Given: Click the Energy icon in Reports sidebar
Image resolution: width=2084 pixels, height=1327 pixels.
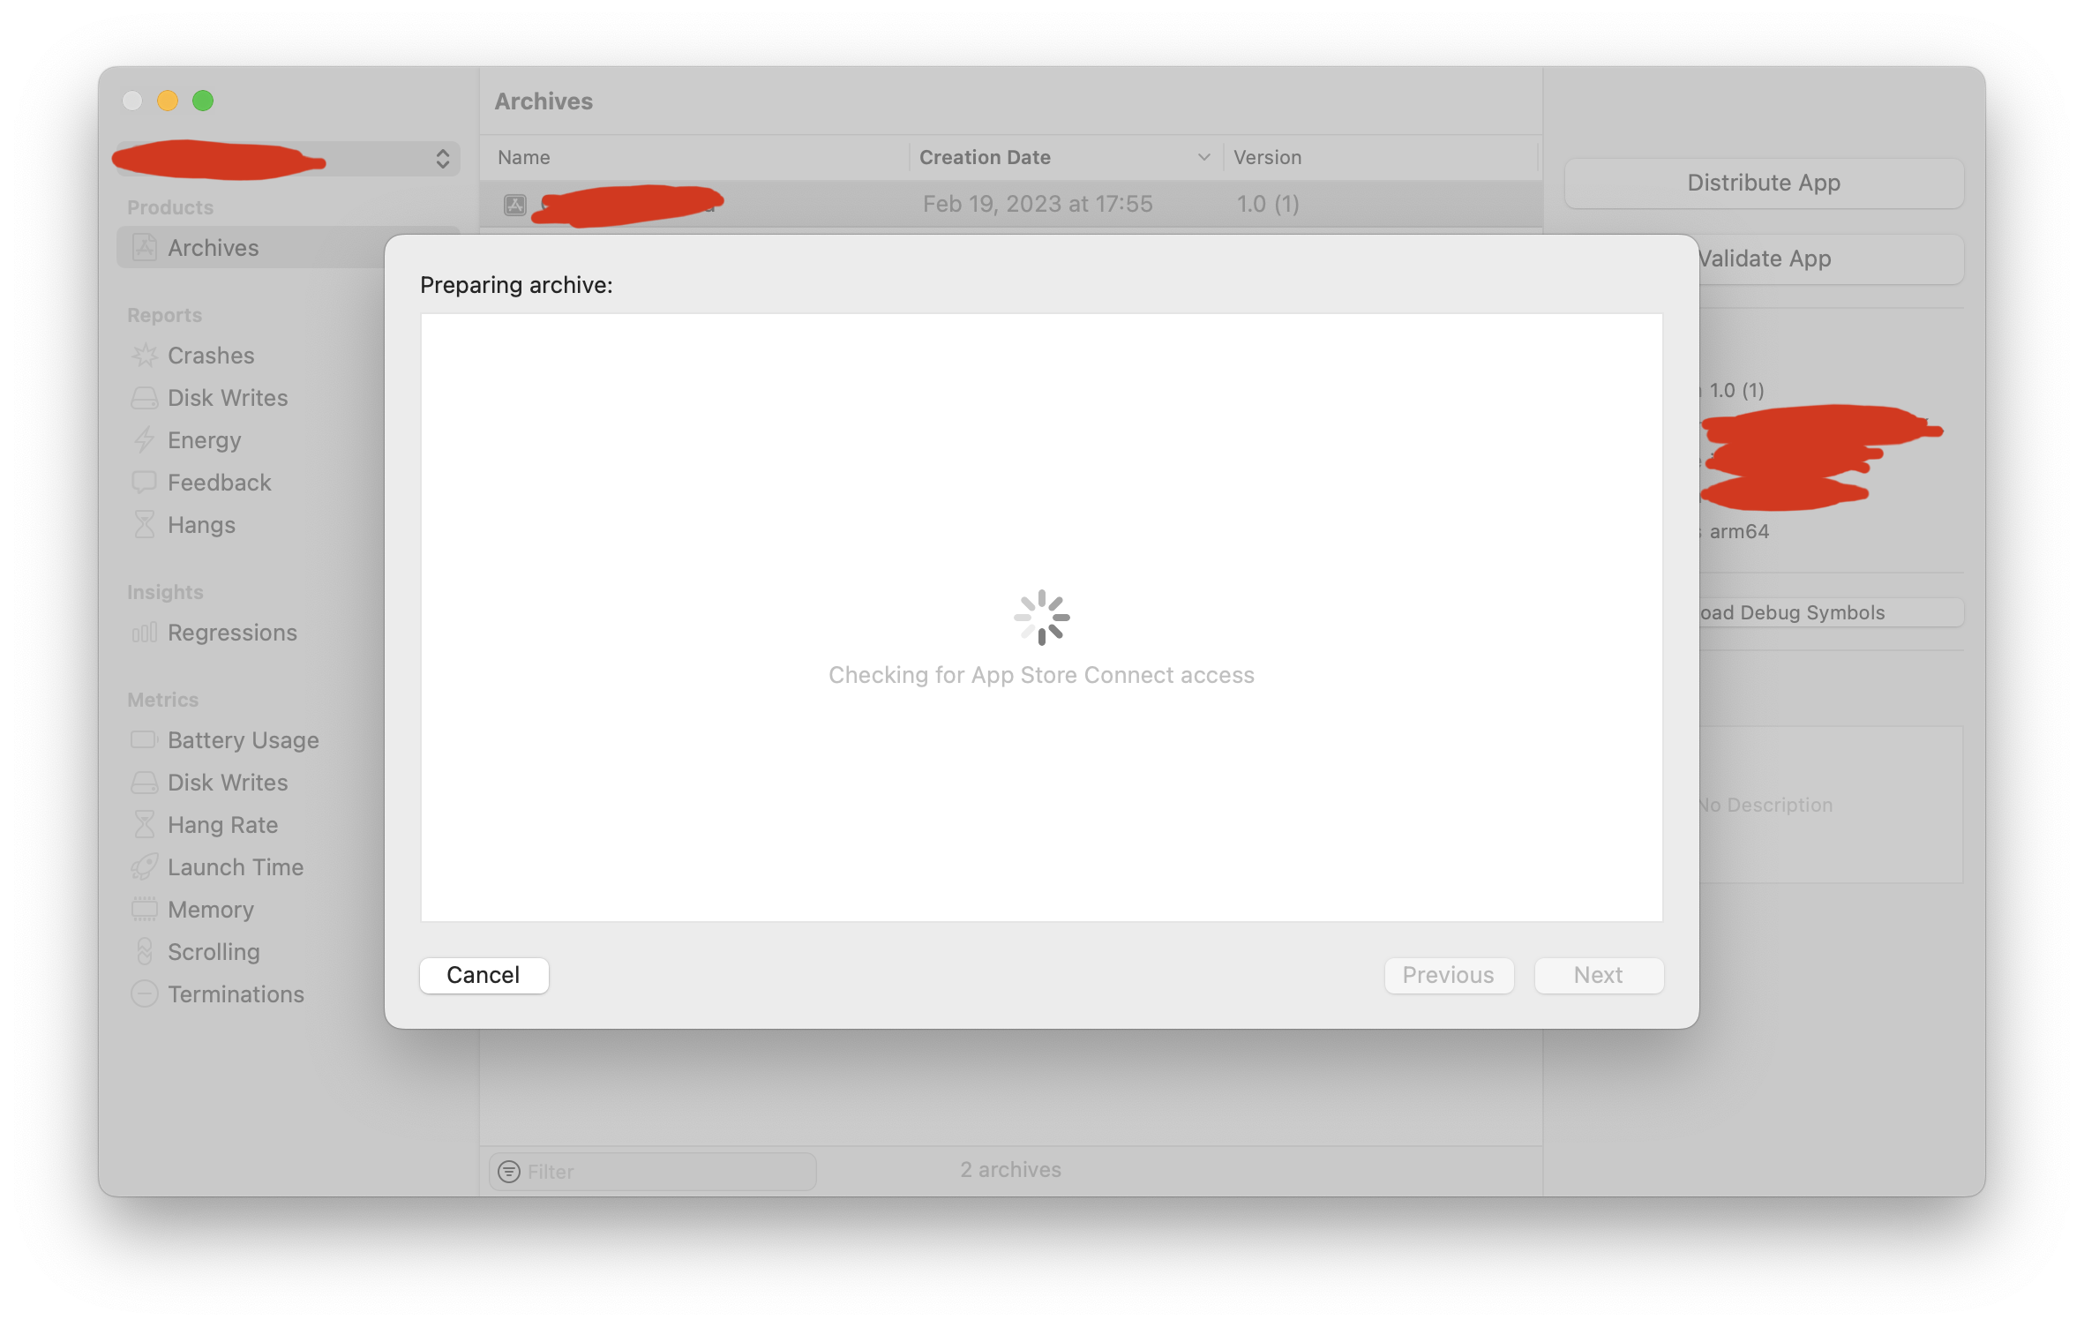Looking at the screenshot, I should [147, 440].
